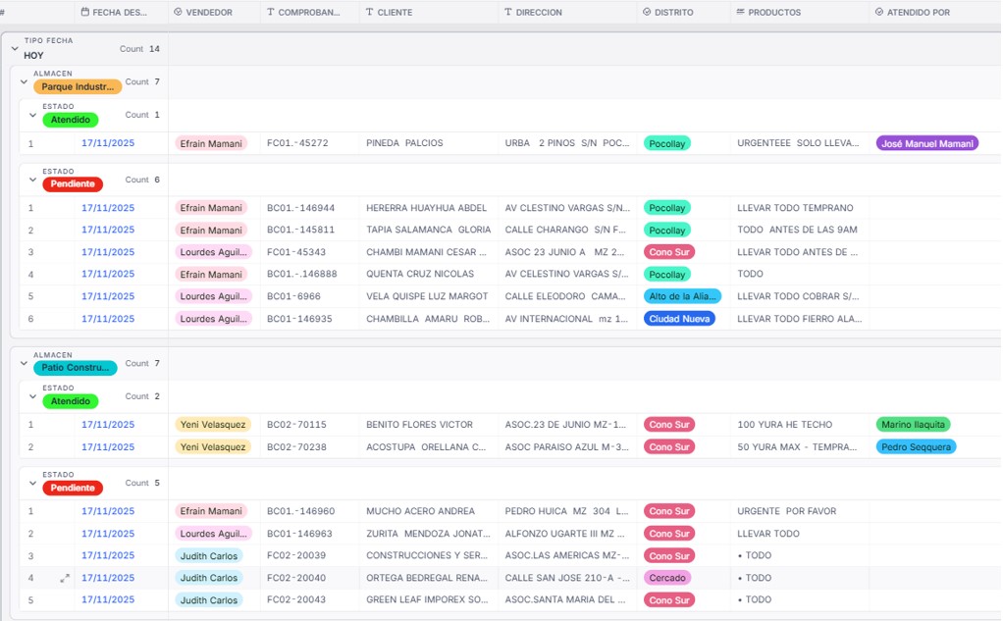The image size is (1003, 621).
Task: Click the calendar icon in the FECHA DES header
Action: (85, 13)
